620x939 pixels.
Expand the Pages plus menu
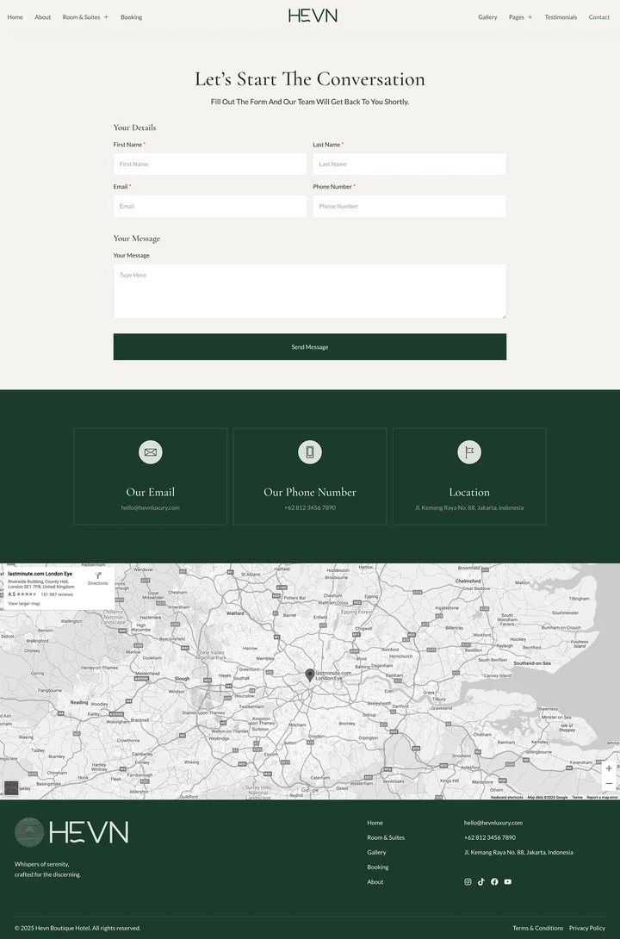pos(530,16)
